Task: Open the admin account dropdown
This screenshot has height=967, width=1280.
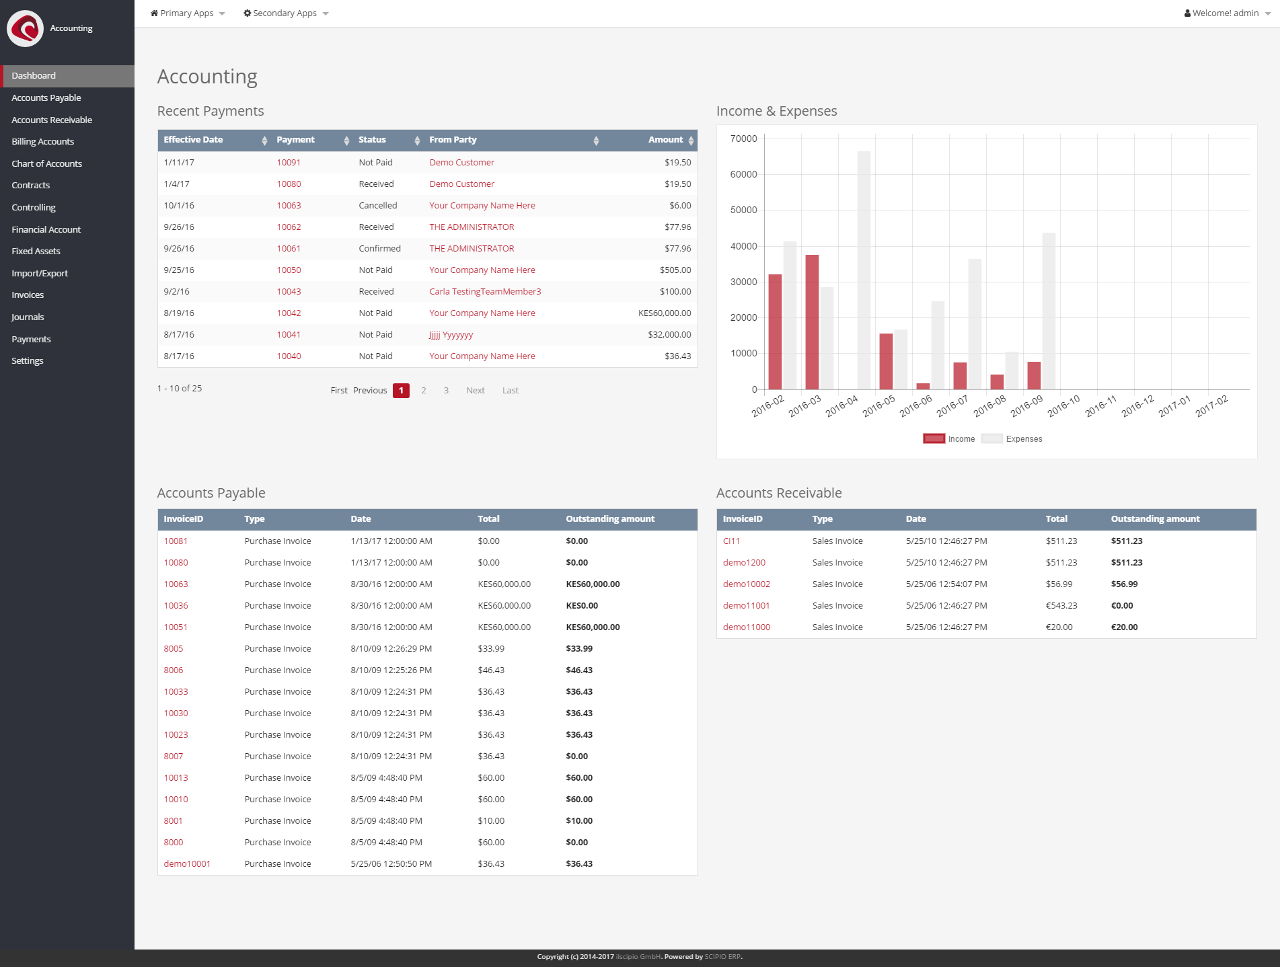Action: click(1226, 12)
